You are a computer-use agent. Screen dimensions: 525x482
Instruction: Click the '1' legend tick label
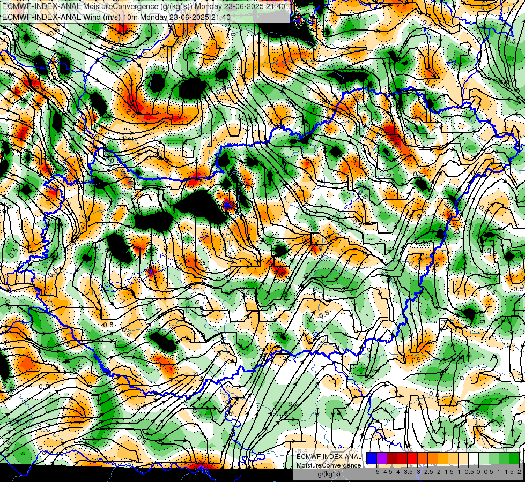[x=499, y=472]
